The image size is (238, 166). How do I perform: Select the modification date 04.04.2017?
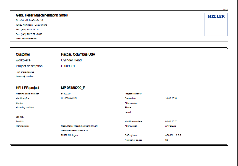coord(171,122)
